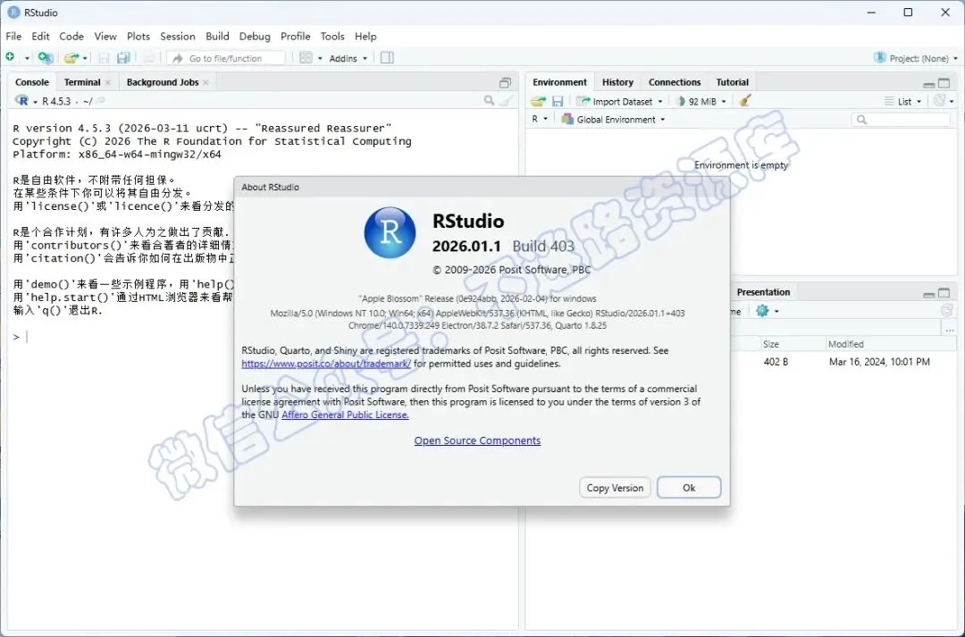Click the Copy Version button
This screenshot has height=637, width=965.
pos(615,488)
